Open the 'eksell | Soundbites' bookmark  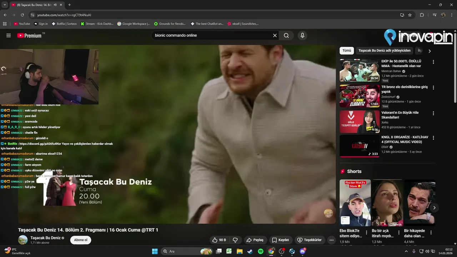(243, 24)
